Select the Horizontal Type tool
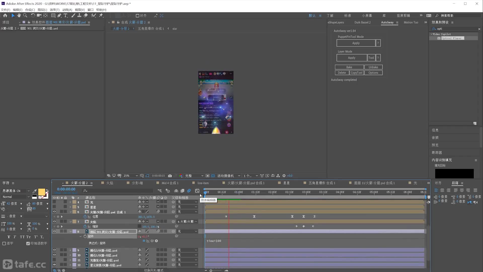The width and height of the screenshot is (483, 272). (x=65, y=15)
